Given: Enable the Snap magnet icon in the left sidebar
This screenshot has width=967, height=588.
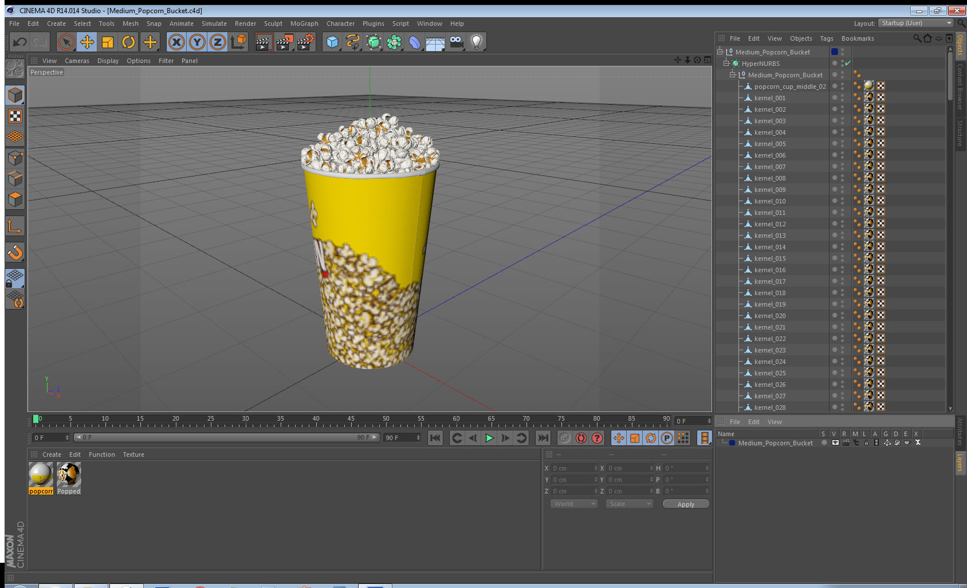Looking at the screenshot, I should coord(15,252).
